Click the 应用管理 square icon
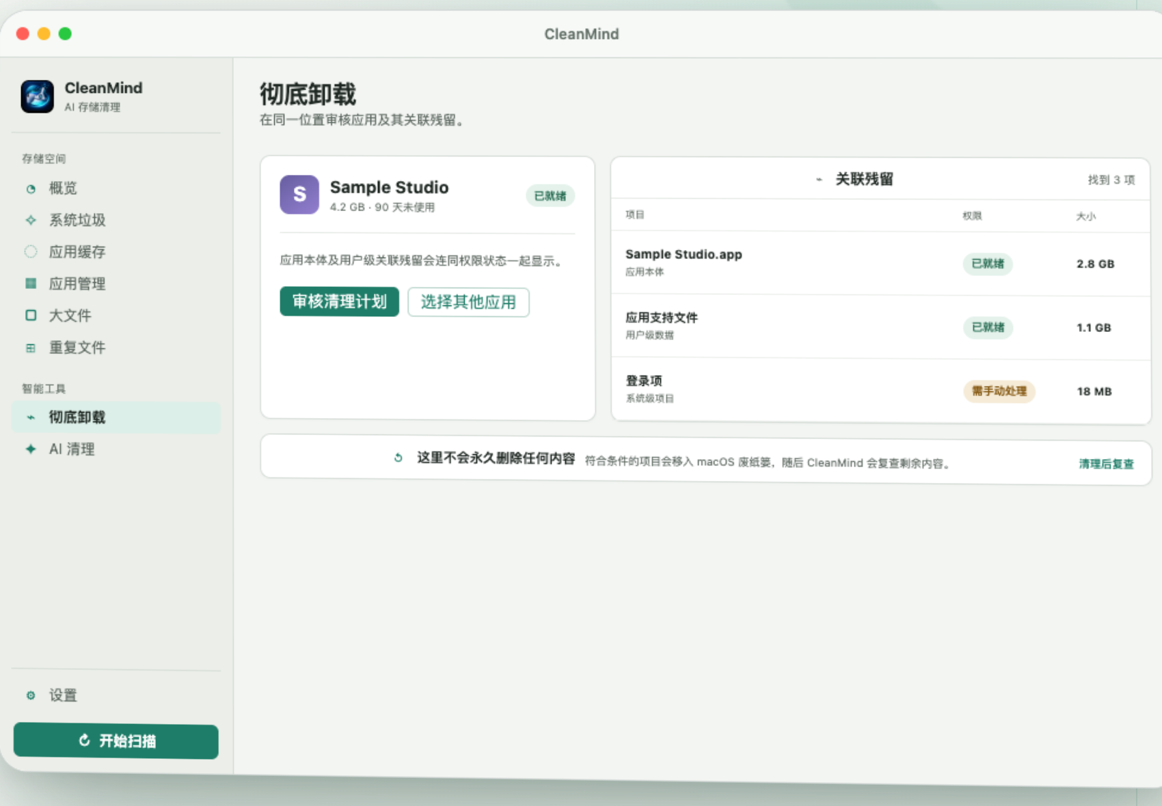 pyautogui.click(x=31, y=283)
